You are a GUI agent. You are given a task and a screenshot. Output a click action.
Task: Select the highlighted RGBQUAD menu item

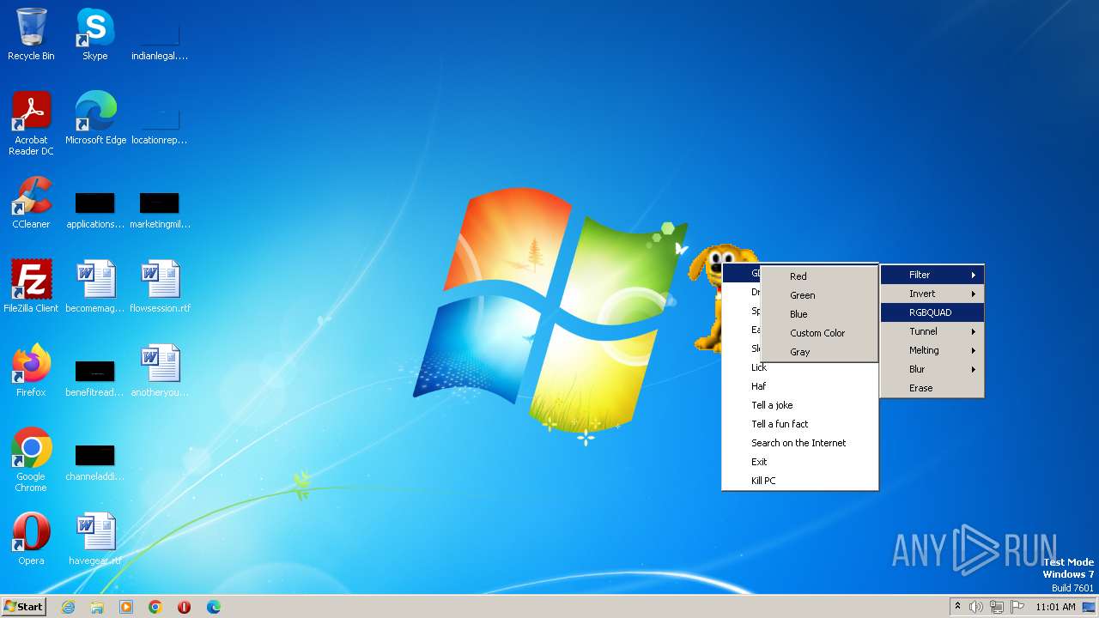point(932,312)
